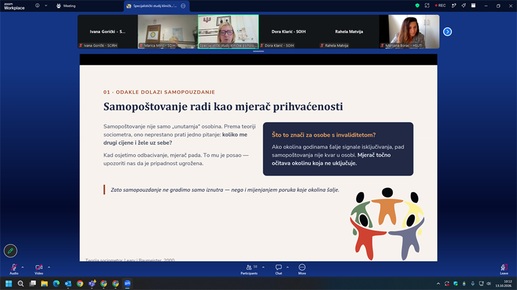517x290 pixels.
Task: Open the Chat panel
Action: click(278, 269)
